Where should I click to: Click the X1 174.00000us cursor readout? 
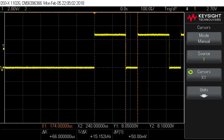[x=57, y=126]
